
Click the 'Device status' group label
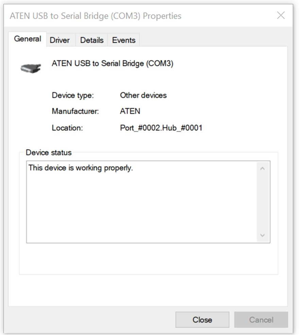coord(49,152)
